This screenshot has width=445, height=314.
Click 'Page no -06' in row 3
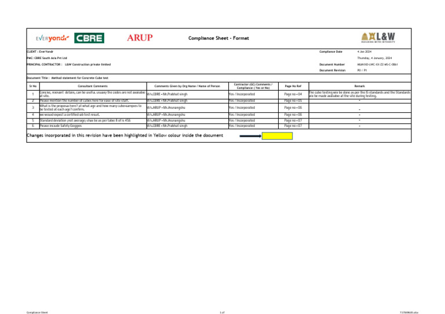(x=293, y=108)
